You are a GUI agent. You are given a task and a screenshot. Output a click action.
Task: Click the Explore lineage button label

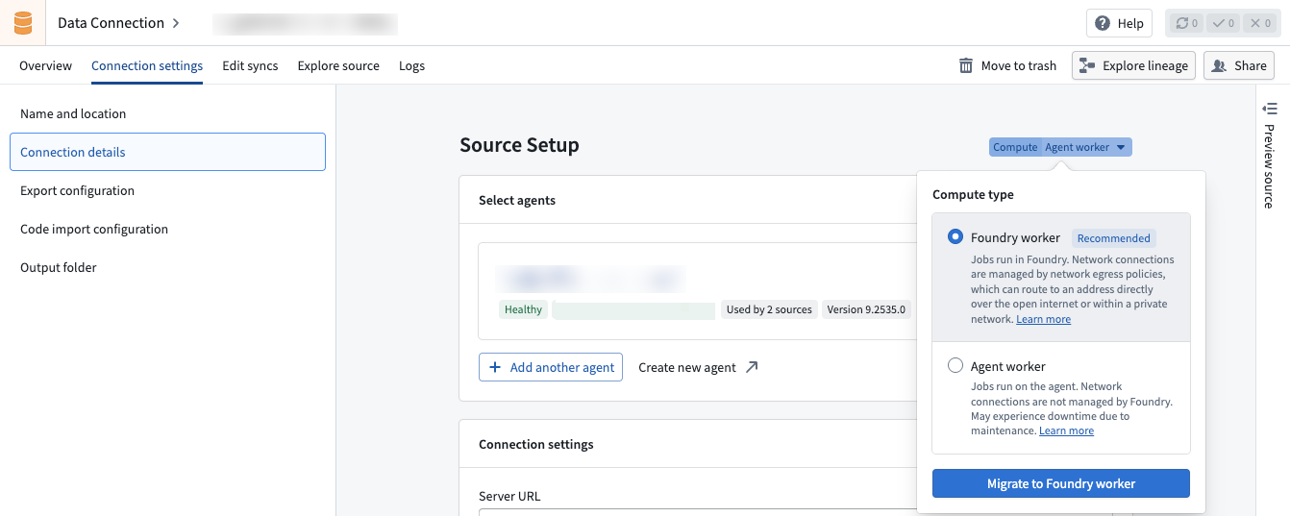1146,65
